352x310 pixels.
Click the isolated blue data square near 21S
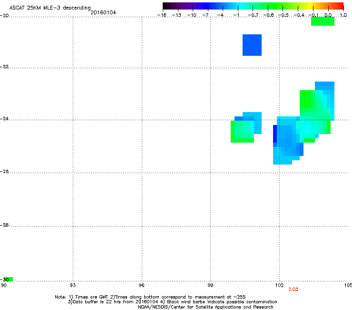(x=252, y=45)
